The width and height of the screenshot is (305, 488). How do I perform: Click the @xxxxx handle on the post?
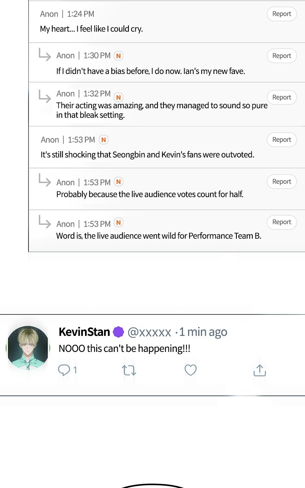click(149, 332)
